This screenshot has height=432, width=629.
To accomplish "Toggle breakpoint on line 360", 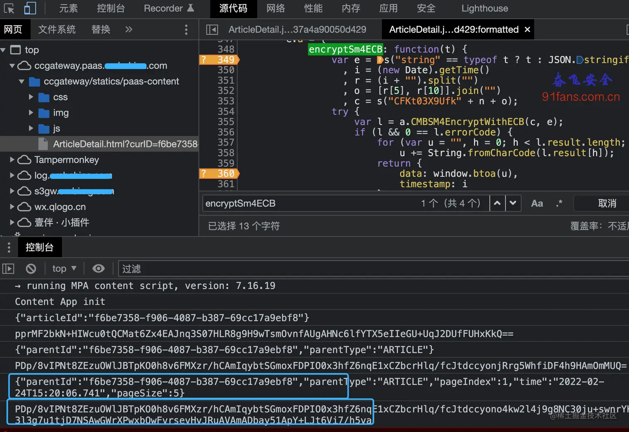I will point(220,174).
